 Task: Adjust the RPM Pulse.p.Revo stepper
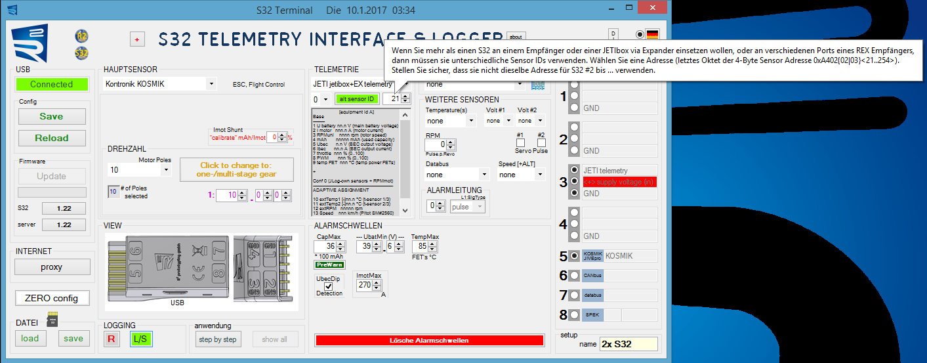[451, 144]
